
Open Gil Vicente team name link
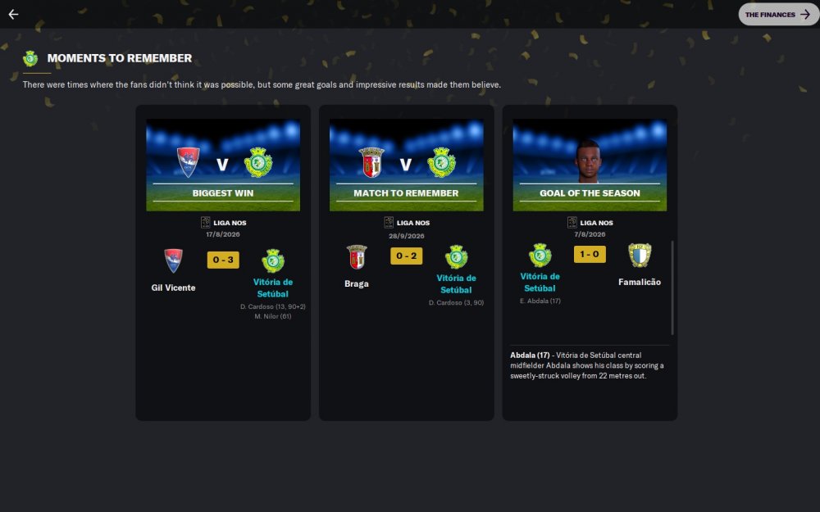[173, 288]
